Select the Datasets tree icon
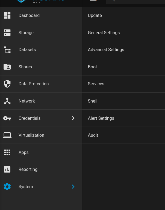The width and height of the screenshot is (165, 210). tap(7, 50)
